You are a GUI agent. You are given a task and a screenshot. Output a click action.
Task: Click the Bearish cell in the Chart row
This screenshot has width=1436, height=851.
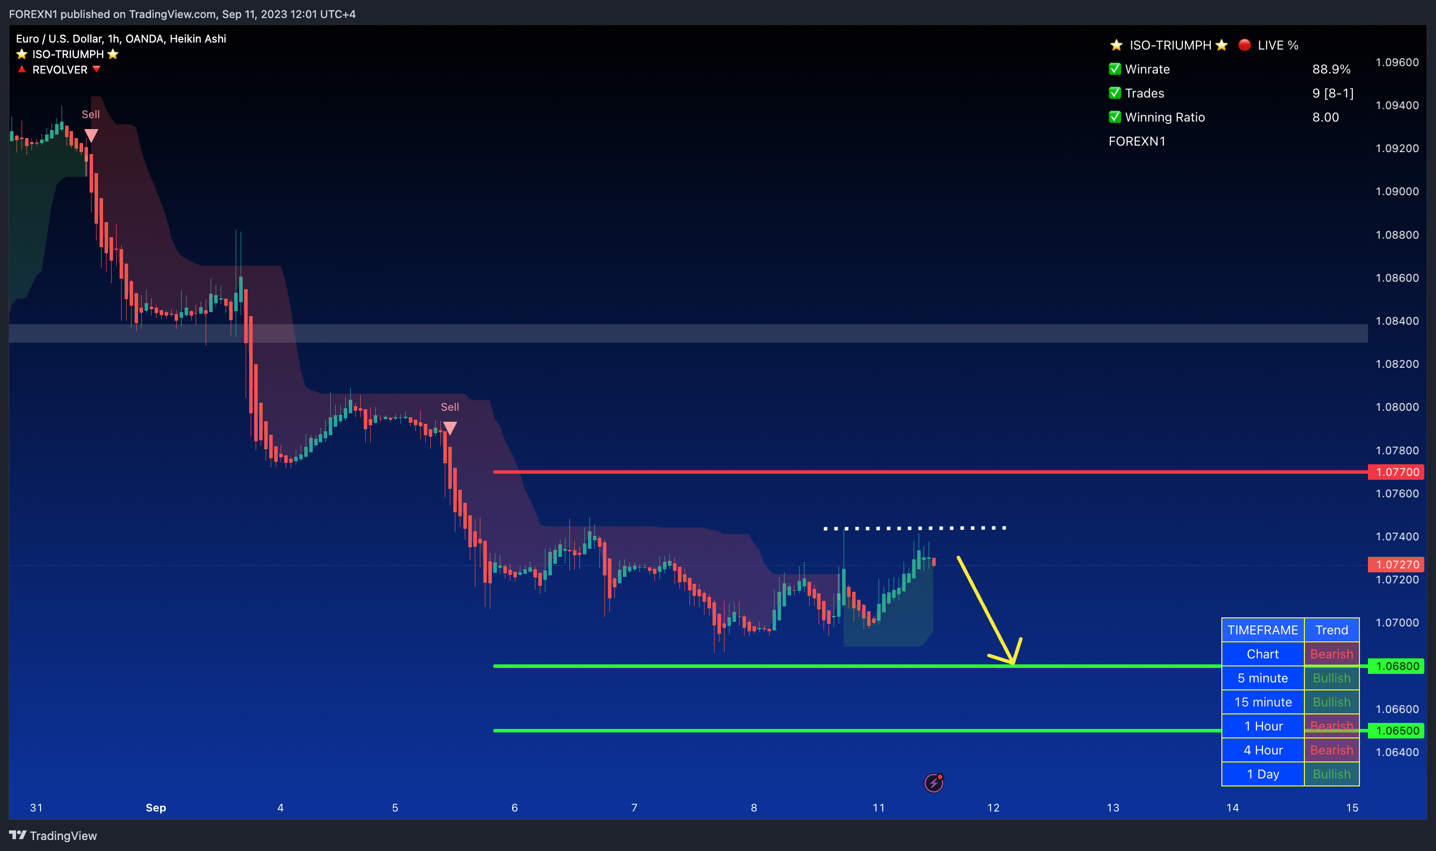pyautogui.click(x=1331, y=654)
